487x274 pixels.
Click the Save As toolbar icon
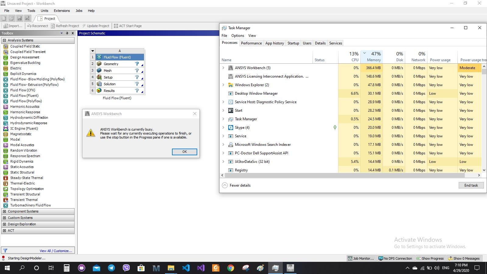pos(27,18)
